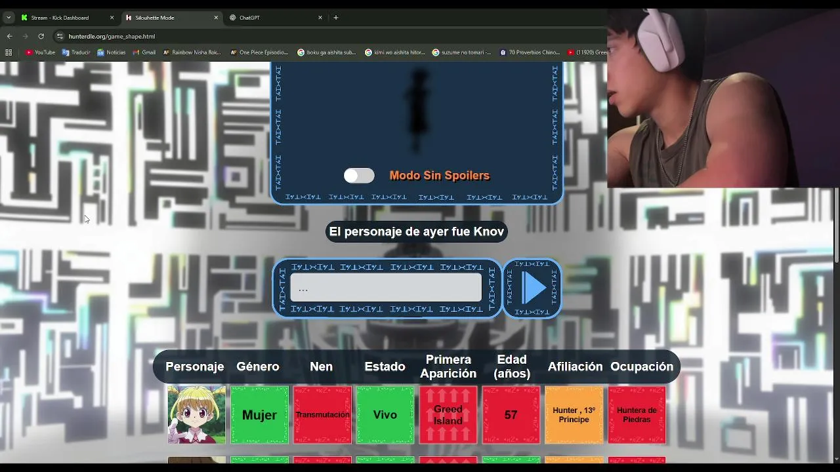
Task: Open the boku ga aishita bookmark
Action: click(x=326, y=52)
